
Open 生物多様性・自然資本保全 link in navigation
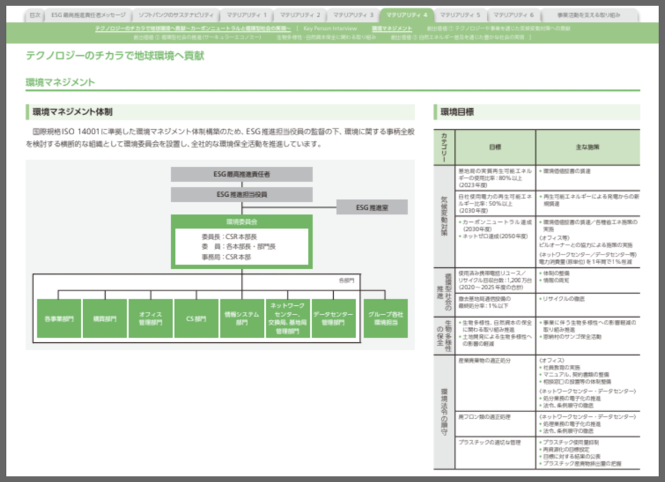click(326, 37)
